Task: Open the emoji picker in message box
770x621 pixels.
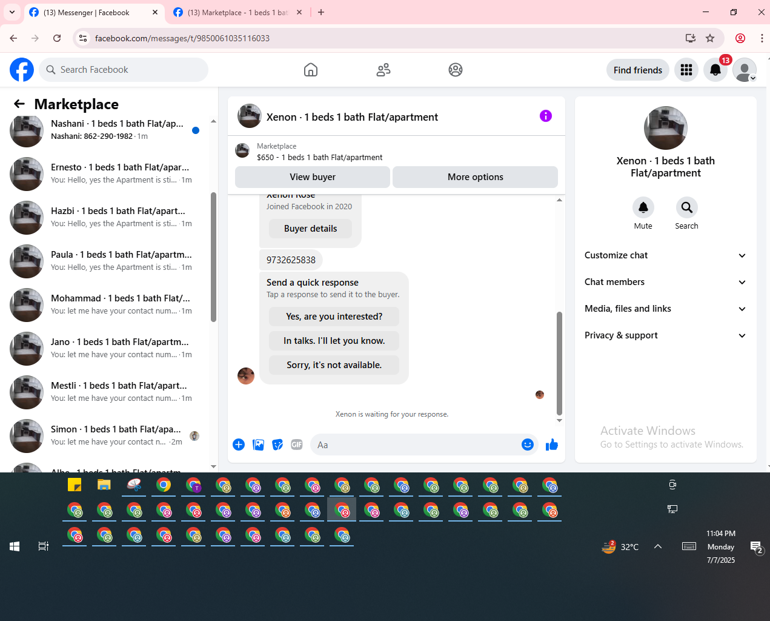Action: coord(528,445)
